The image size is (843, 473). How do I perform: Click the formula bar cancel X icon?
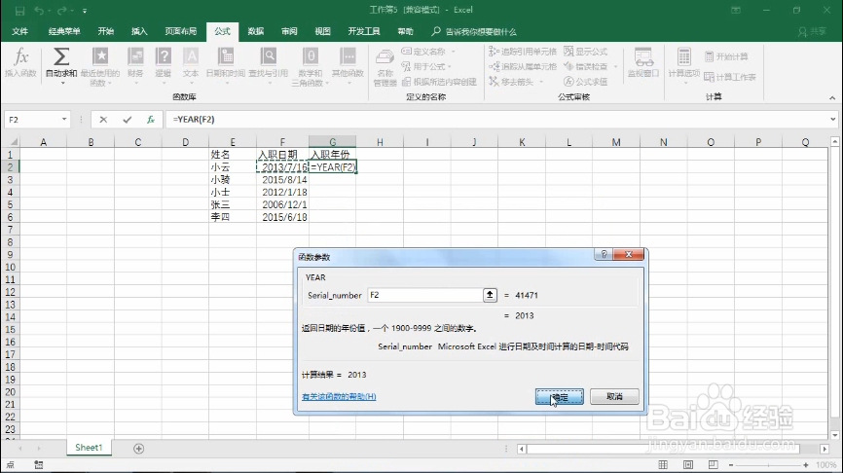click(103, 120)
